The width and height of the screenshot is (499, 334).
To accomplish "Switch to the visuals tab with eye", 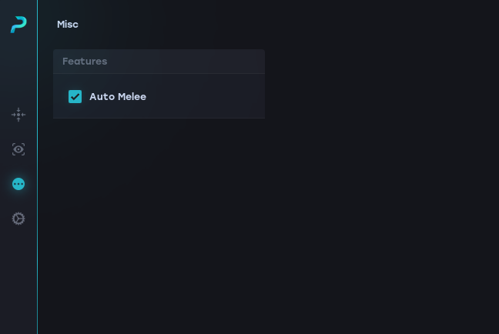I will (18, 149).
